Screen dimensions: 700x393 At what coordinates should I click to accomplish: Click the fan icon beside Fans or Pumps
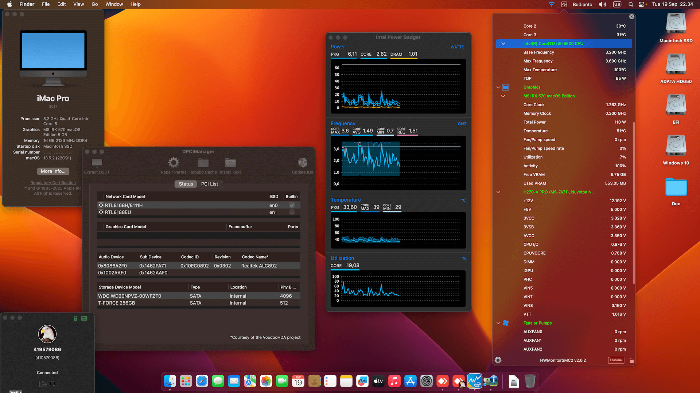point(505,323)
